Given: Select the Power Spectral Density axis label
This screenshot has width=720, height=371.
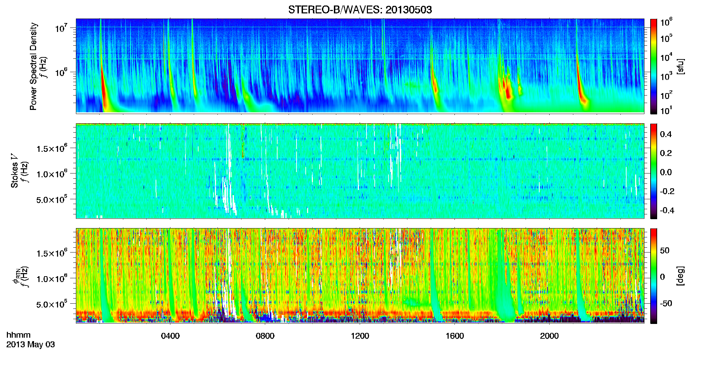Looking at the screenshot, I should point(33,66).
